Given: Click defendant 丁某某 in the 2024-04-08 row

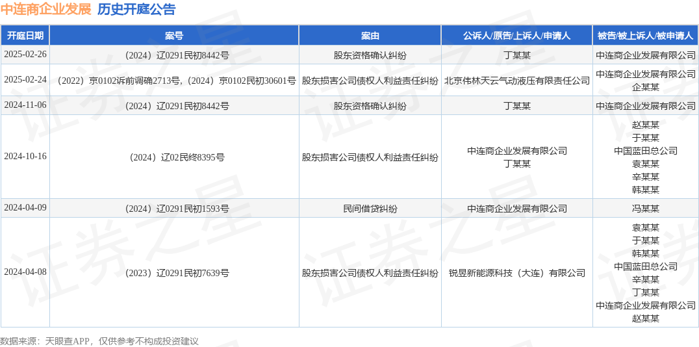Looking at the screenshot, I should pyautogui.click(x=646, y=292).
